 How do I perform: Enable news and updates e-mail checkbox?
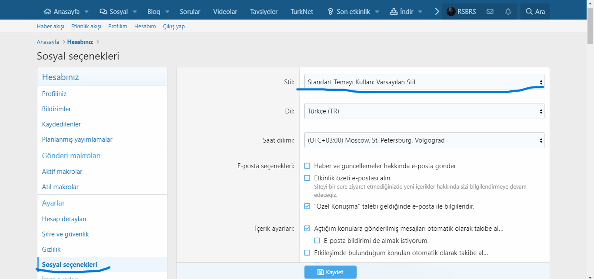(307, 166)
